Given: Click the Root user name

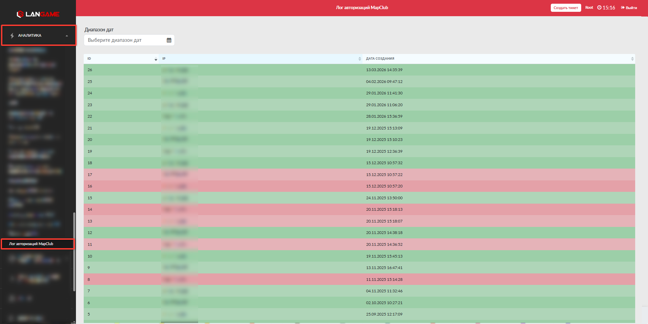Looking at the screenshot, I should pyautogui.click(x=589, y=7).
